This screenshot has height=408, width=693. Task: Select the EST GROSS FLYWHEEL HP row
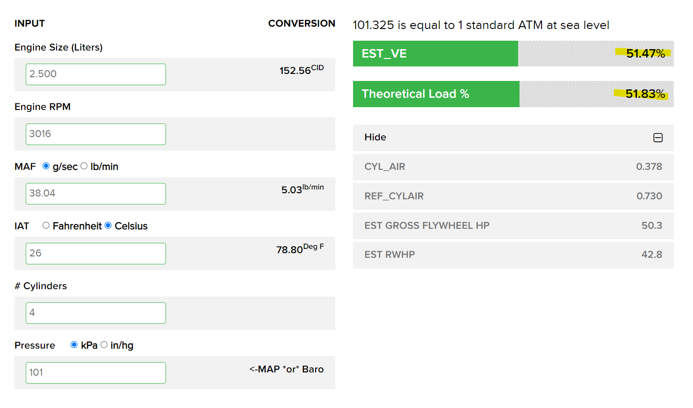(x=513, y=226)
